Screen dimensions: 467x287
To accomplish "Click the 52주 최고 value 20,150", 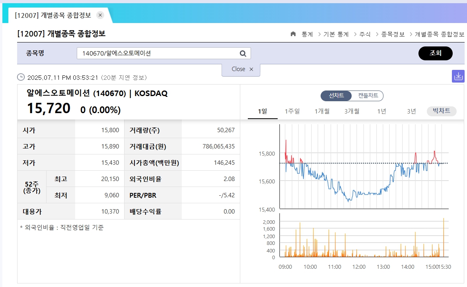I will 110,179.
